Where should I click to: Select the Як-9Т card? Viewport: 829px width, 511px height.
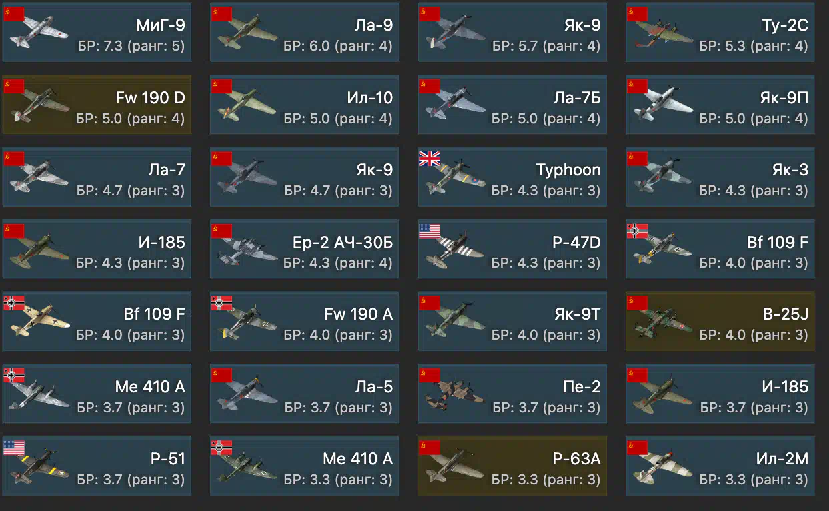point(512,321)
